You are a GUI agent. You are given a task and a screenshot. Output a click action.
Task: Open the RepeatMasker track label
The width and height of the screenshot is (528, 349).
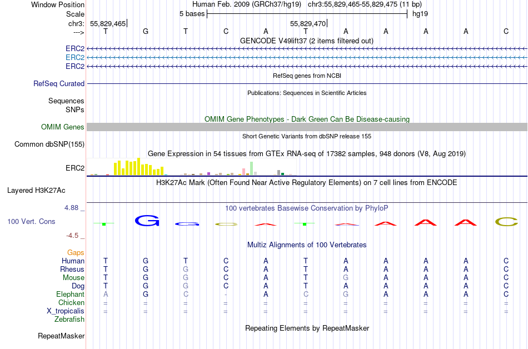[61, 336]
